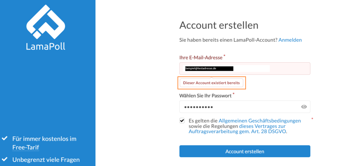337x166 pixels.
Task: Show password with the eye icon
Action: (304, 107)
